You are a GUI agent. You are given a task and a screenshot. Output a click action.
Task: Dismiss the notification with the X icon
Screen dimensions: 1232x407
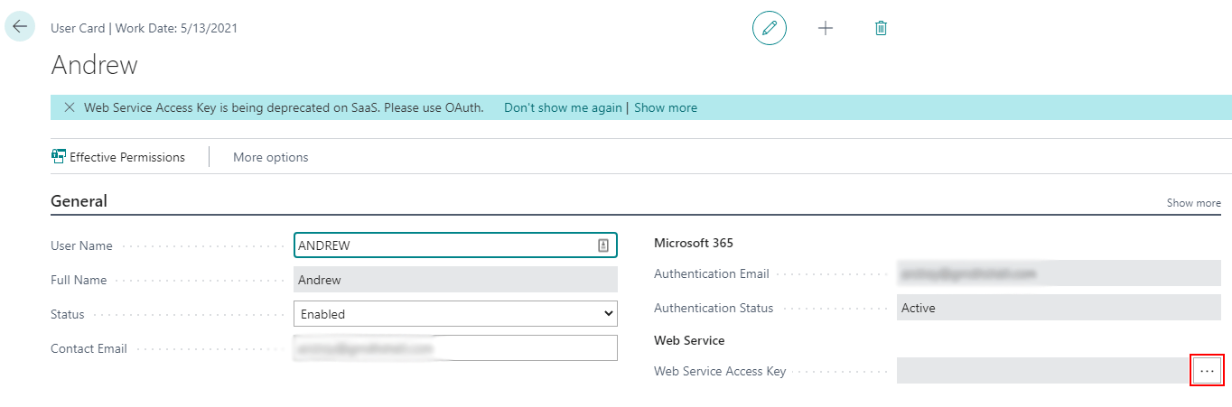click(70, 107)
